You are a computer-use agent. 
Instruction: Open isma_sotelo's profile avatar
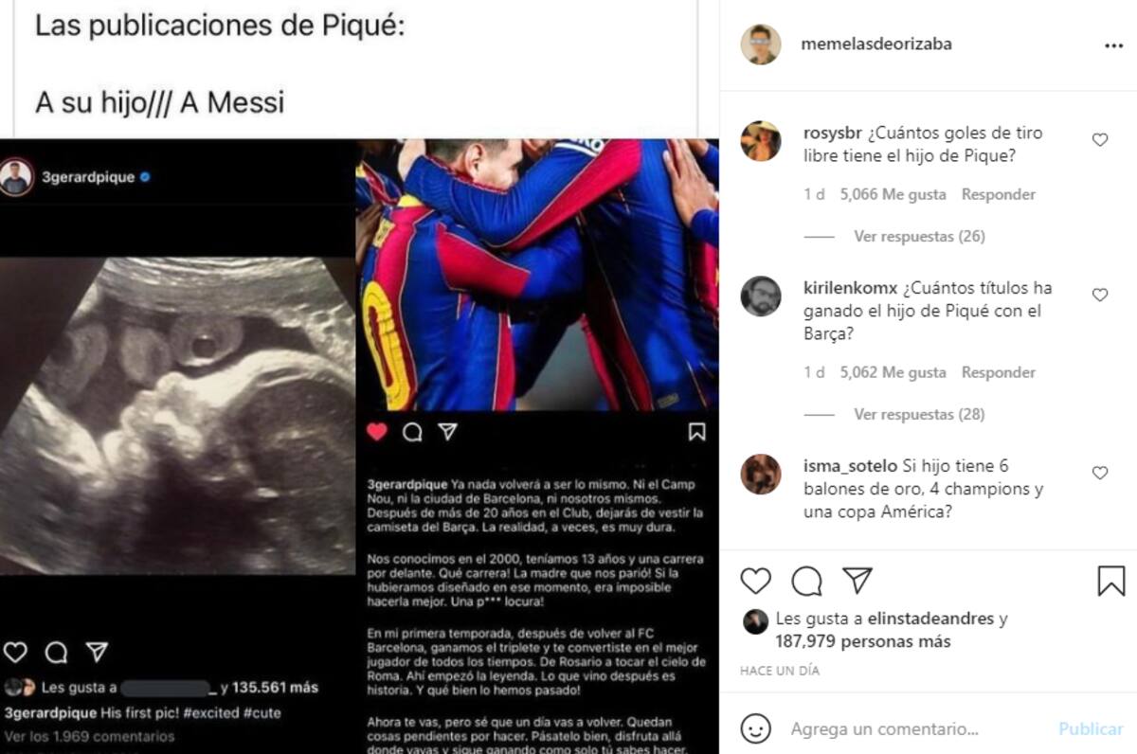pyautogui.click(x=761, y=474)
